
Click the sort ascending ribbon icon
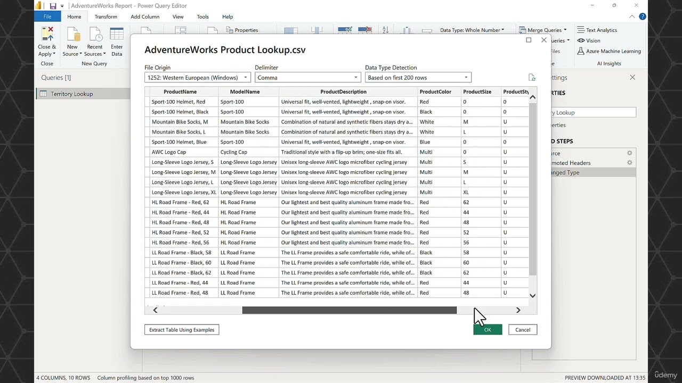386,30
